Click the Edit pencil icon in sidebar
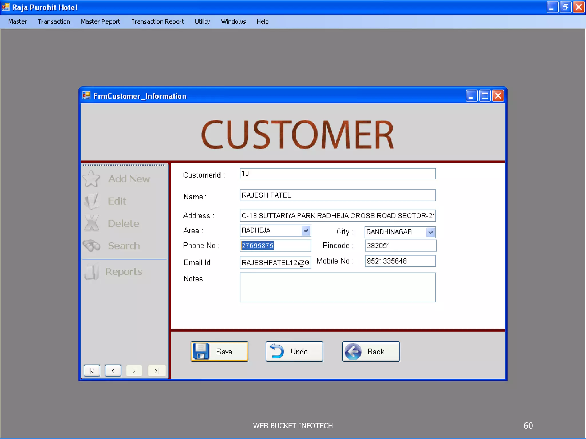Viewport: 586px width, 439px height. pos(92,201)
